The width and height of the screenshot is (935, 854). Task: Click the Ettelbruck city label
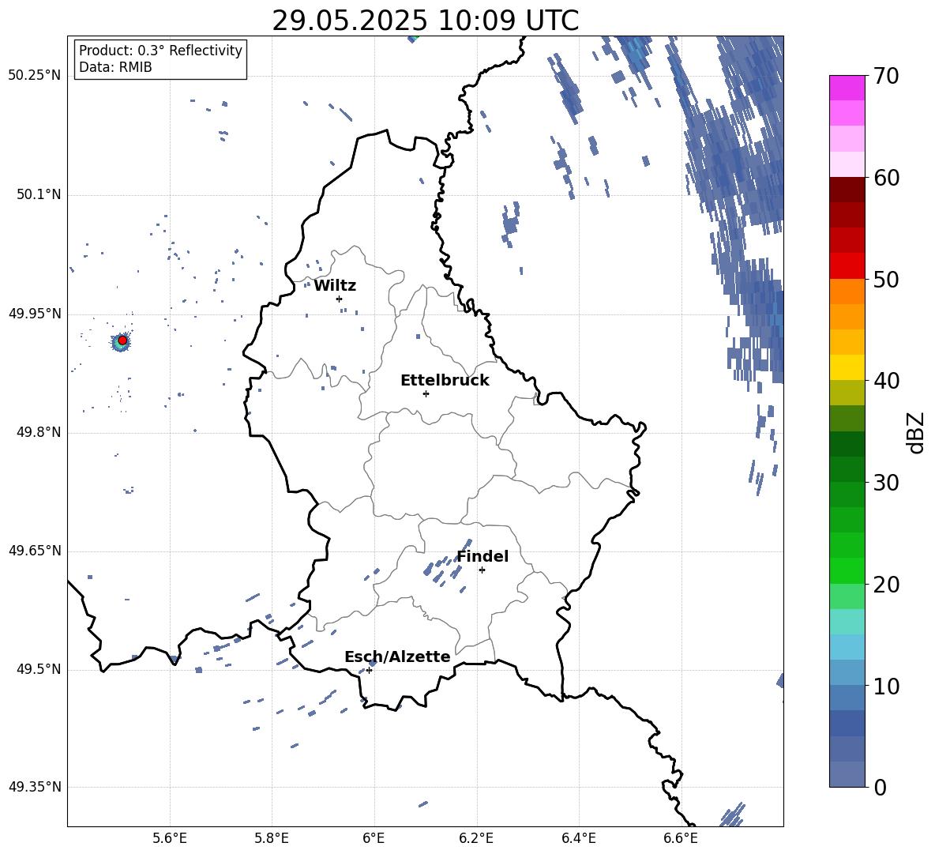[445, 381]
